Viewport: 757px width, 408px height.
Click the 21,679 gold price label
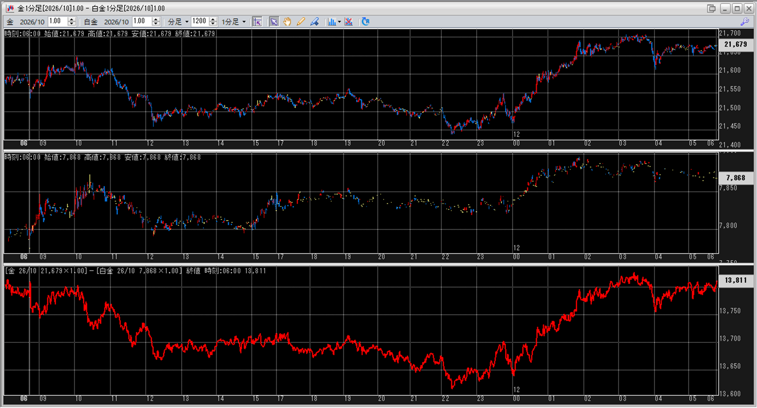(735, 44)
